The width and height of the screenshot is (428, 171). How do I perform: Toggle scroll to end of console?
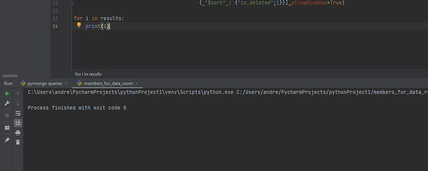18,123
